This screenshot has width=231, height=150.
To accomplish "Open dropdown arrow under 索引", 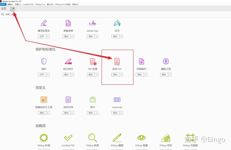I will click(x=97, y=113).
